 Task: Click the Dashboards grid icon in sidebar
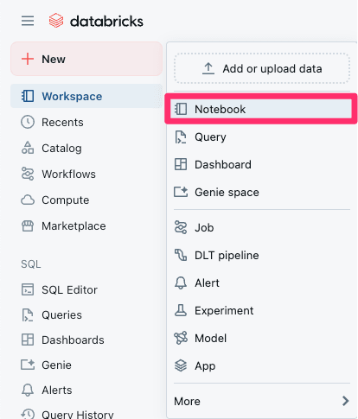[28, 340]
